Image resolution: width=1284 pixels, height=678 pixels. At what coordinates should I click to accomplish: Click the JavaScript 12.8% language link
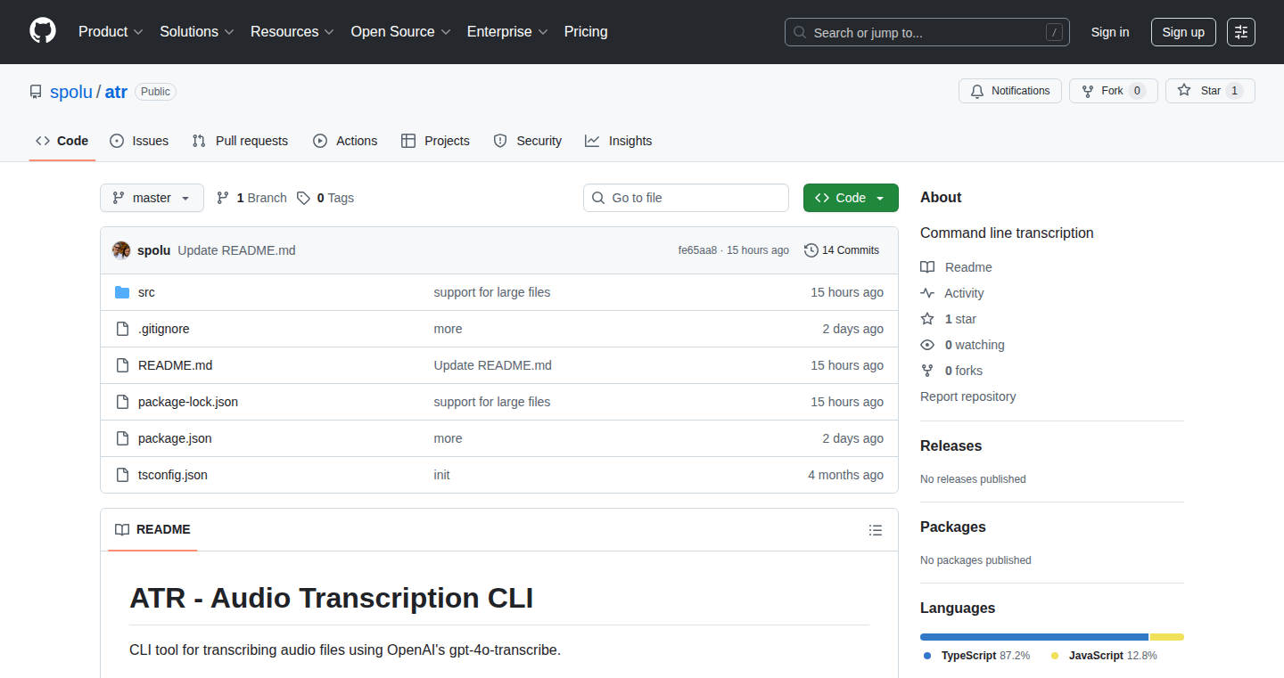[1104, 655]
